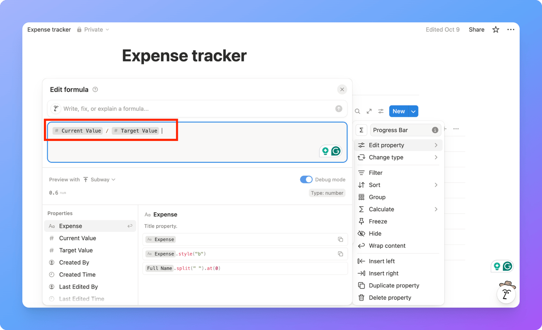Select Created Time in Properties list
This screenshot has width=542, height=330.
tap(90, 275)
